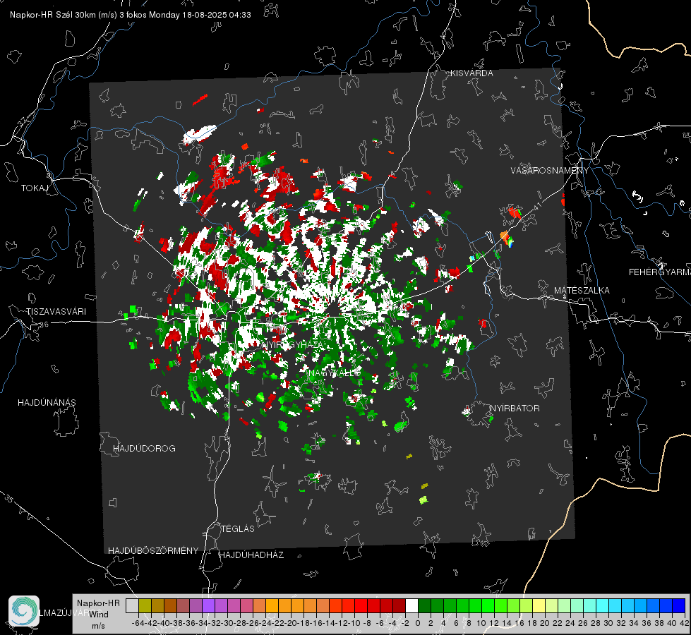Click the NYÍREGYHÁZA city label

coord(293,344)
